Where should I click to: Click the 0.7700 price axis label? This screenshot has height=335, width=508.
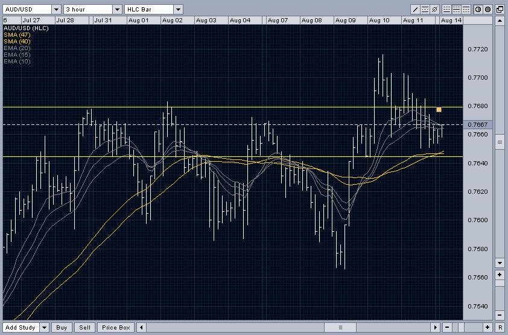(x=478, y=78)
